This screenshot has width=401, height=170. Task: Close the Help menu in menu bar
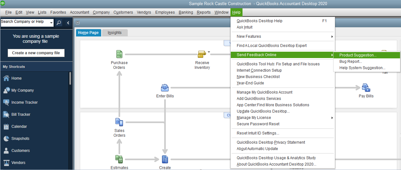(x=236, y=12)
